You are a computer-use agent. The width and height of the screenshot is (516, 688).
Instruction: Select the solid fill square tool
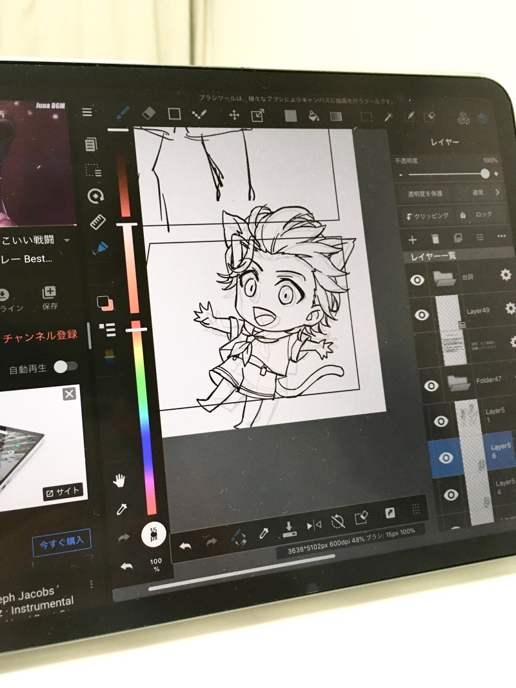[291, 116]
